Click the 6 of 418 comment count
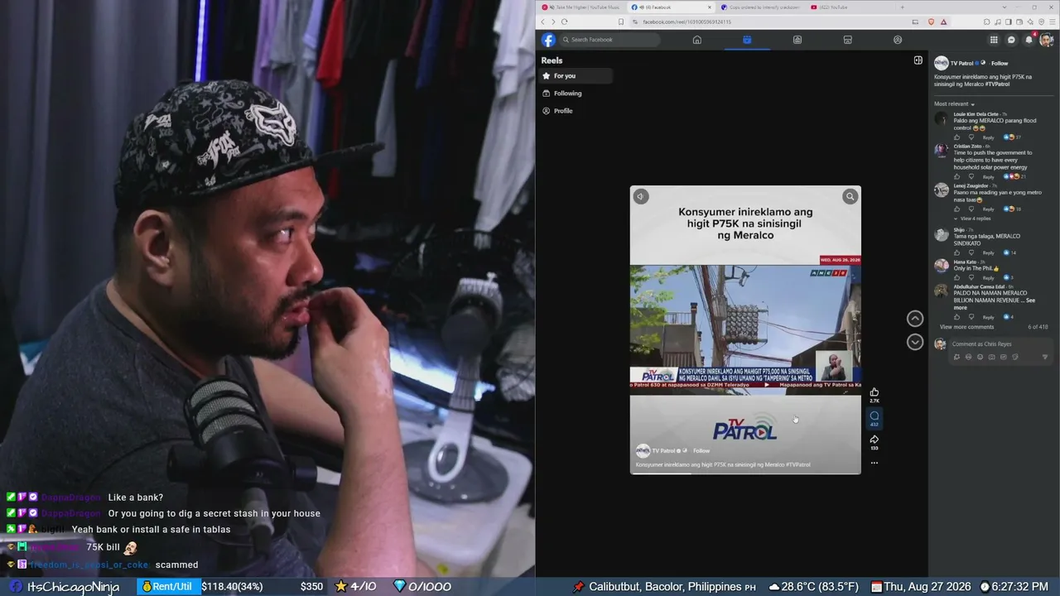 coord(1038,327)
